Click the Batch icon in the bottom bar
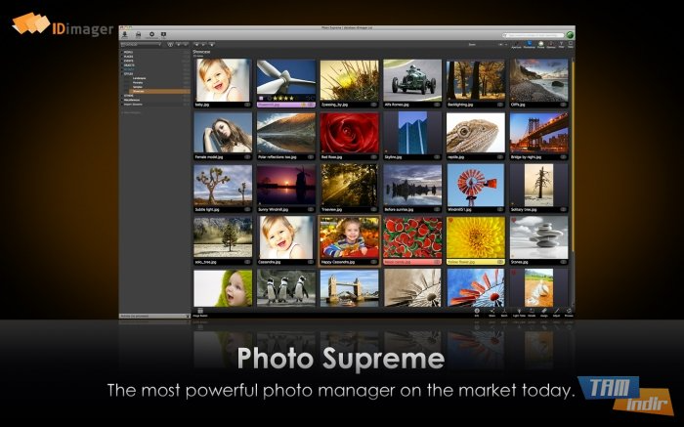Image resolution: width=684 pixels, height=427 pixels. pyautogui.click(x=504, y=312)
